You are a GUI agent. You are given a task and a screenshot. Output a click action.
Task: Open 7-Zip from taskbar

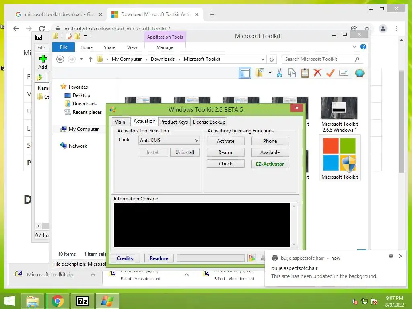pos(82,301)
